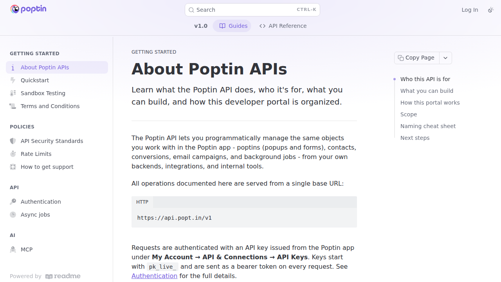Jump to How this portal works section
The height and width of the screenshot is (282, 501).
(430, 103)
